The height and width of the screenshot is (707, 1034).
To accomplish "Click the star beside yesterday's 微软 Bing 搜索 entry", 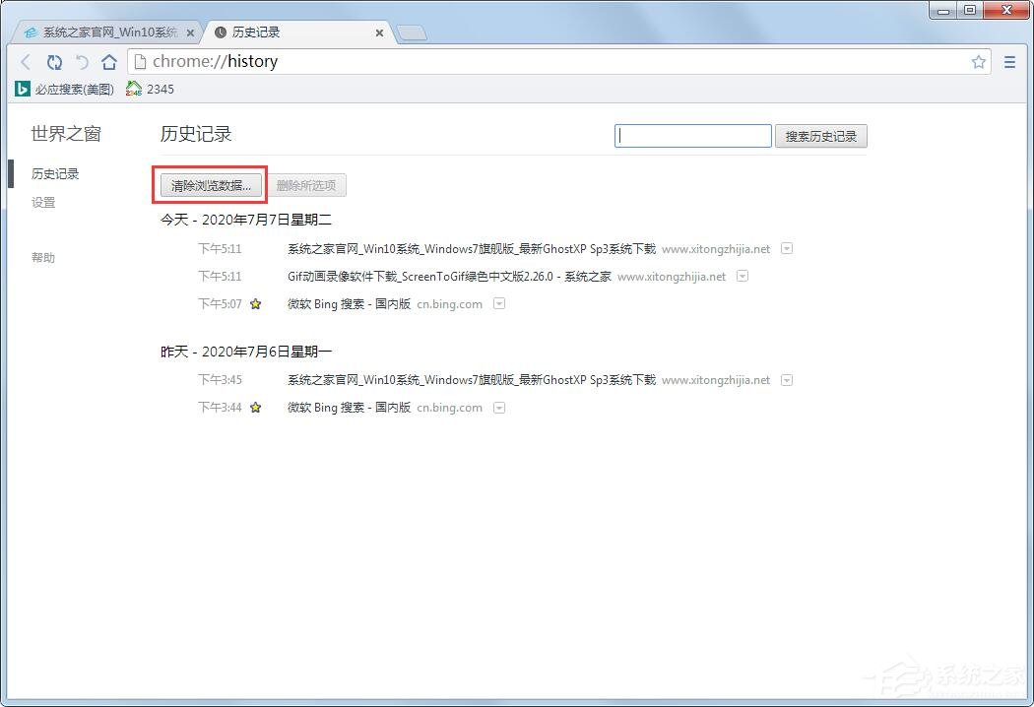I will [x=255, y=407].
